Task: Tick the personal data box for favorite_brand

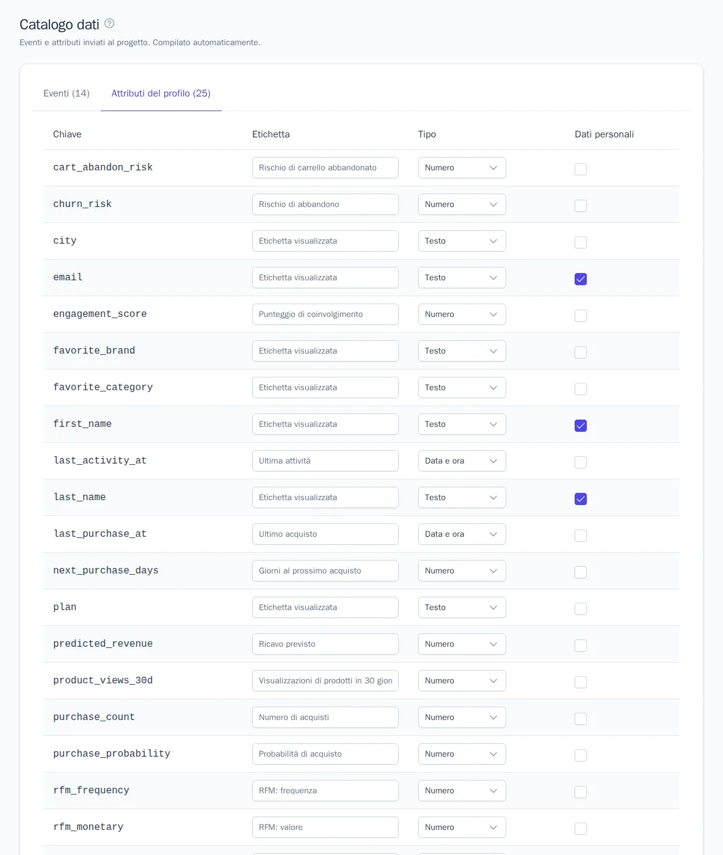Action: (581, 352)
